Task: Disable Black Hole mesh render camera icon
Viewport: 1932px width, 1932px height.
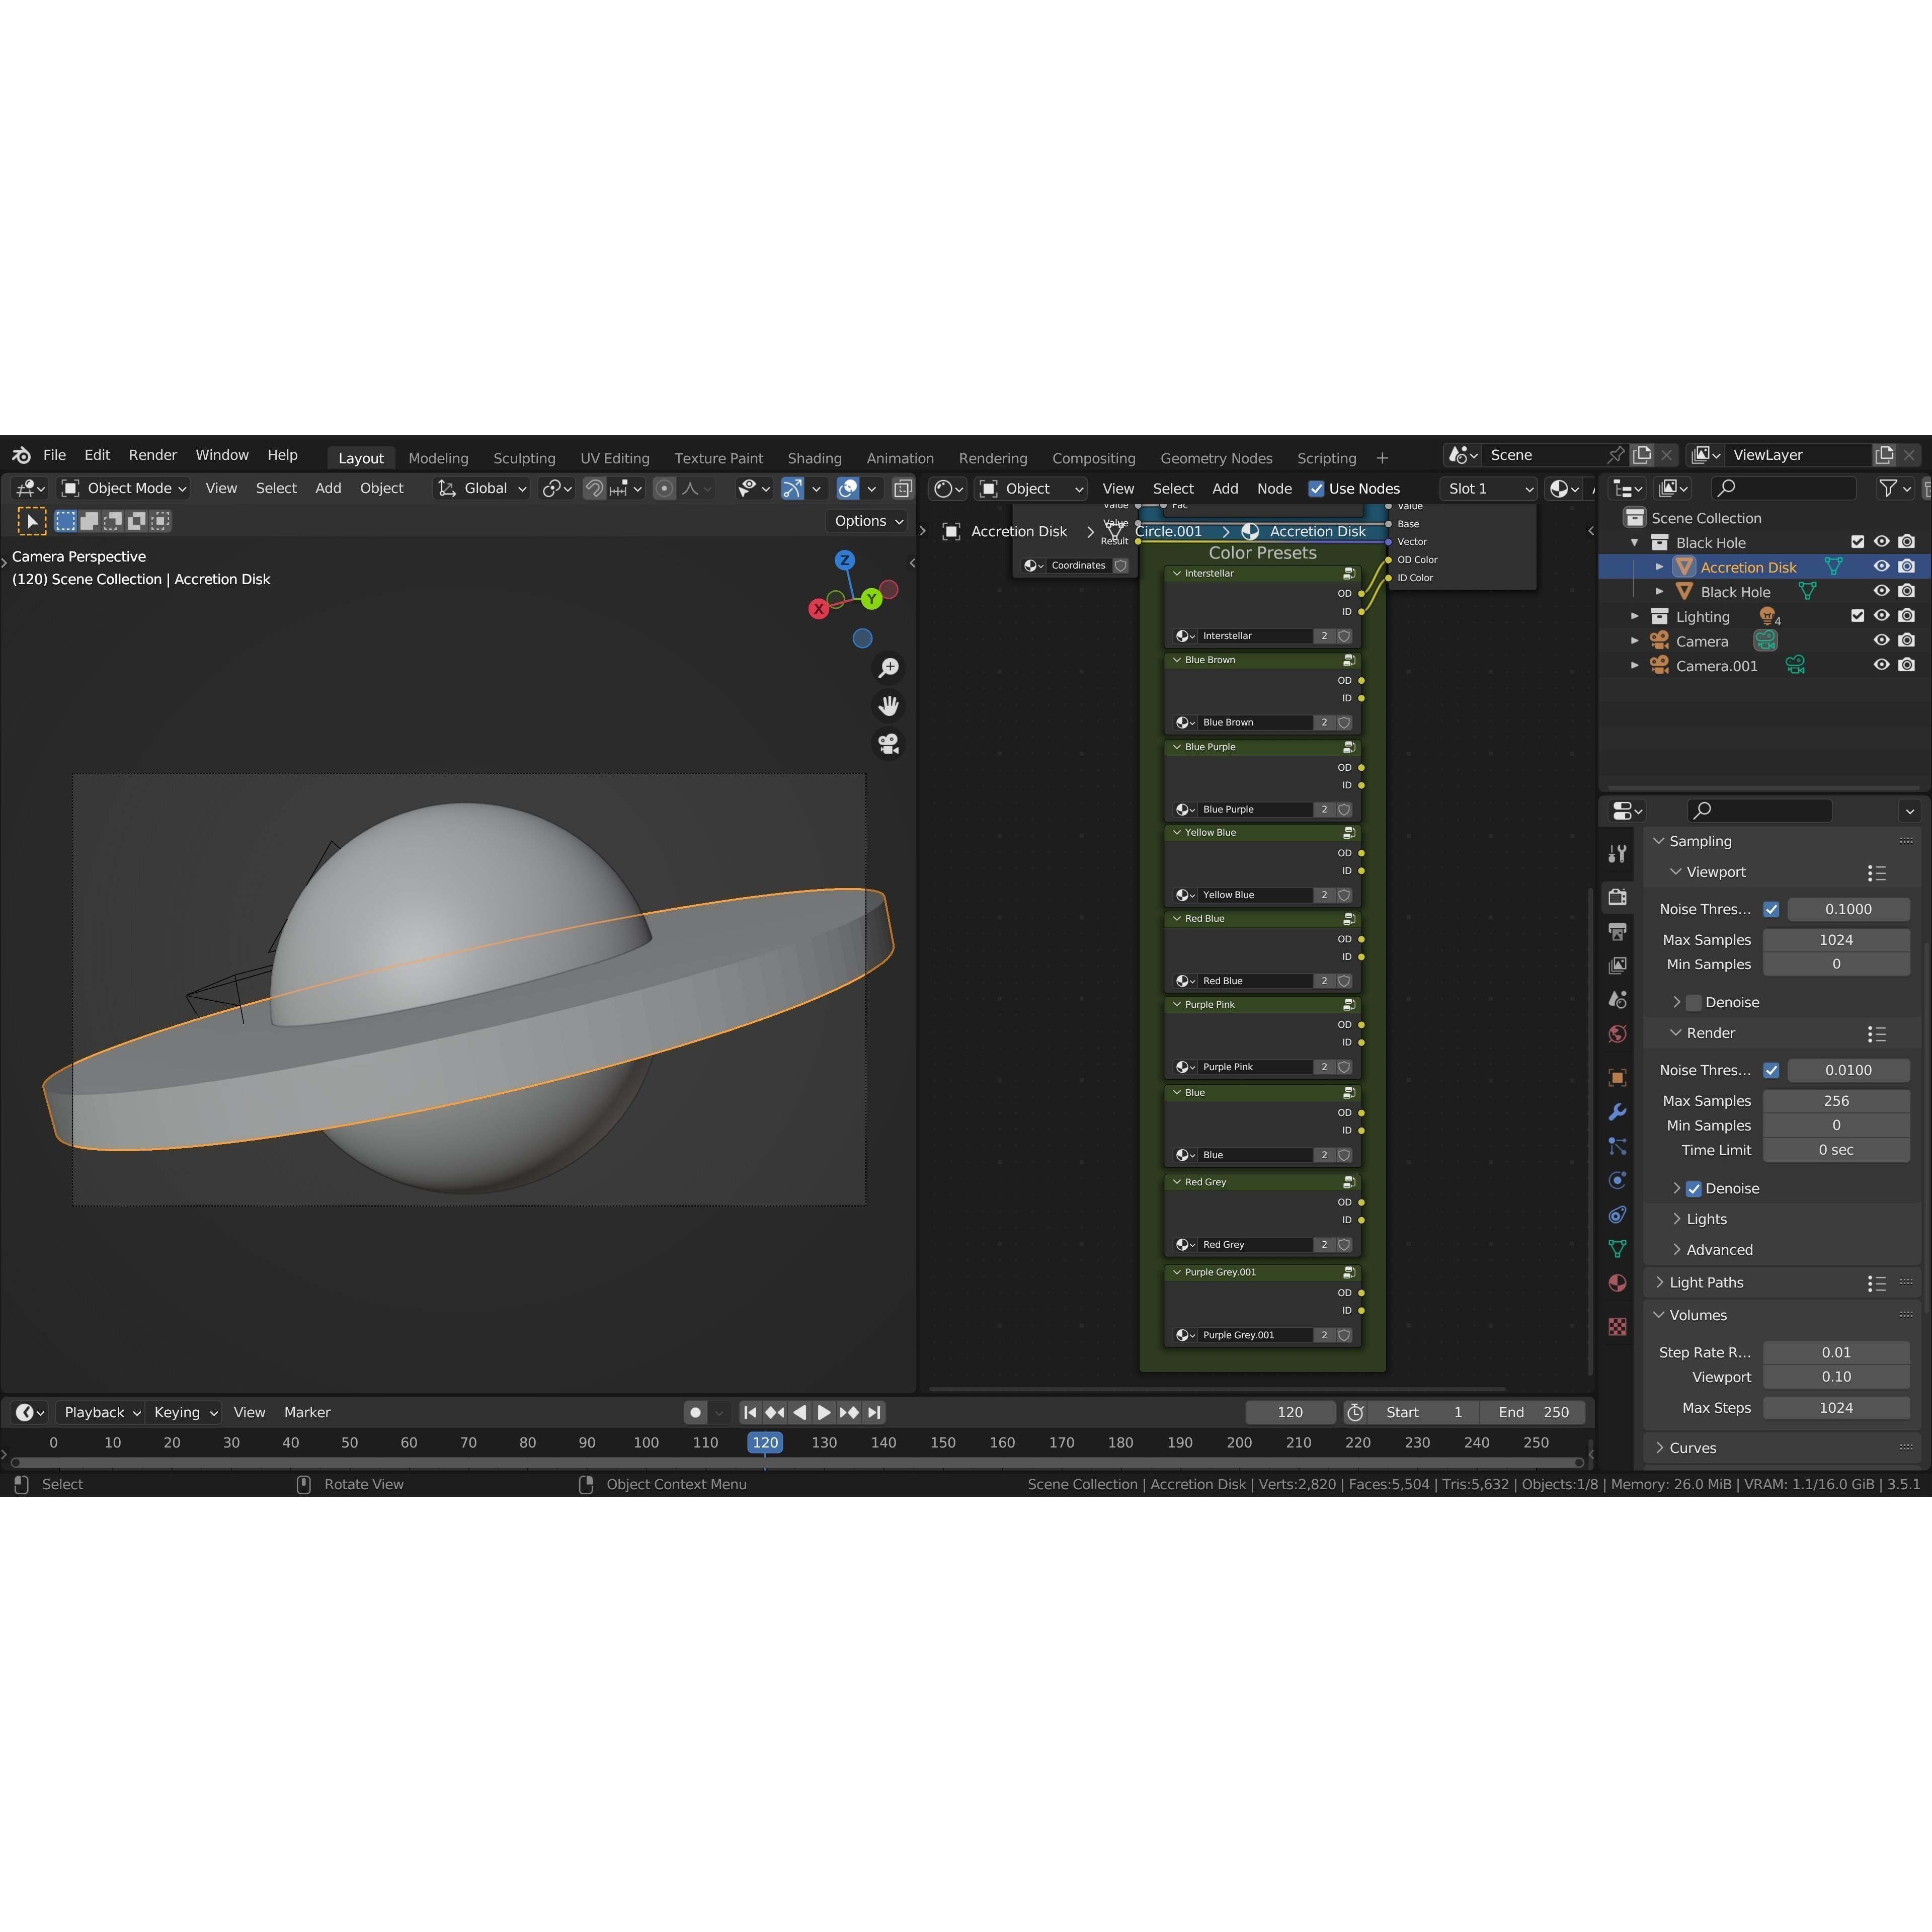Action: click(x=1907, y=591)
